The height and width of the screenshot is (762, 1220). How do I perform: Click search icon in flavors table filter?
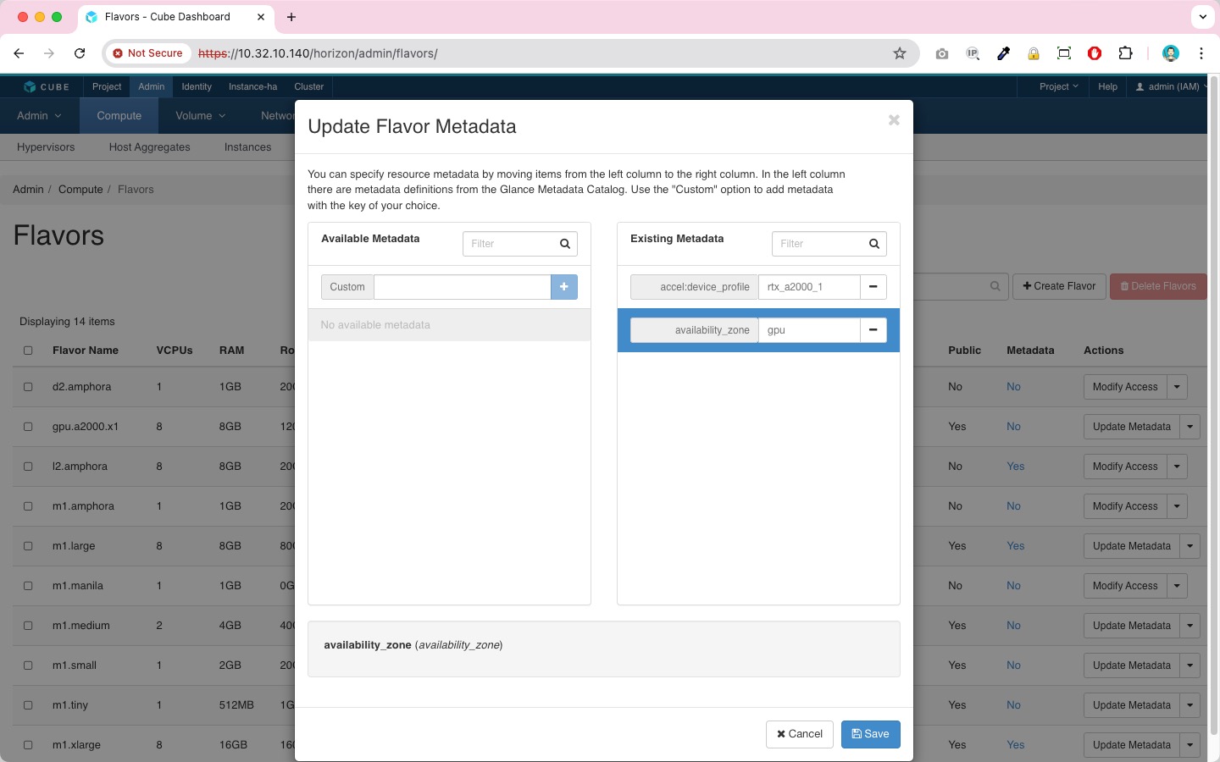(x=995, y=286)
